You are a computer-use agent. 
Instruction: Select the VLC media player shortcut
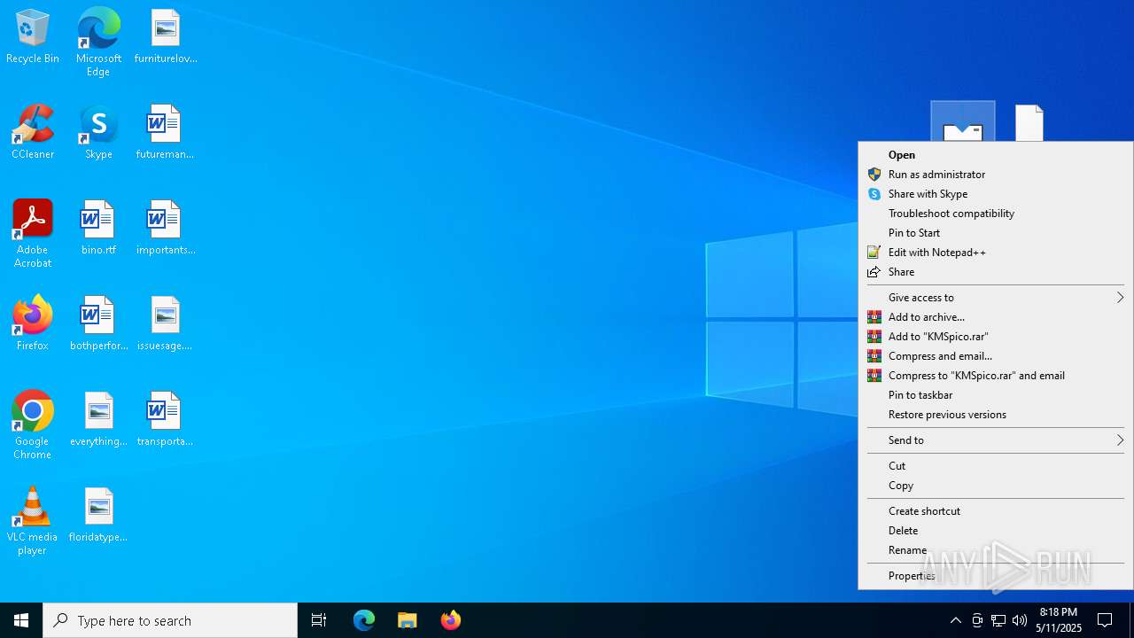(33, 521)
